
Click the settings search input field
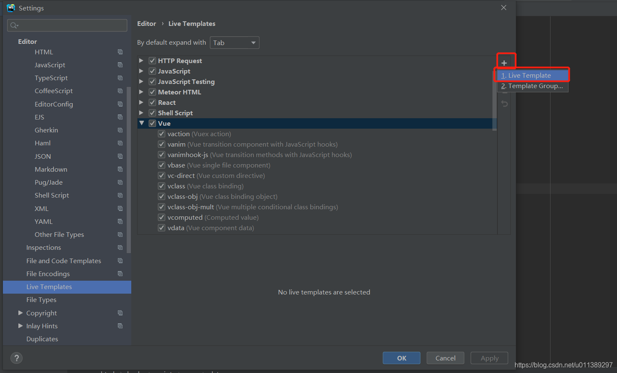click(67, 25)
